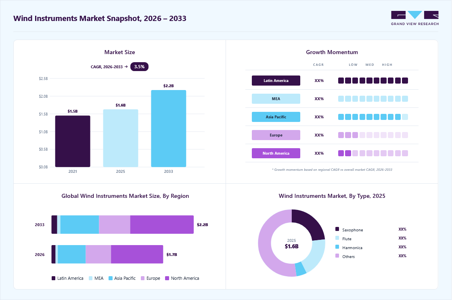Click the $2.2B label above 2033 bar
The image size is (452, 300).
(x=169, y=86)
